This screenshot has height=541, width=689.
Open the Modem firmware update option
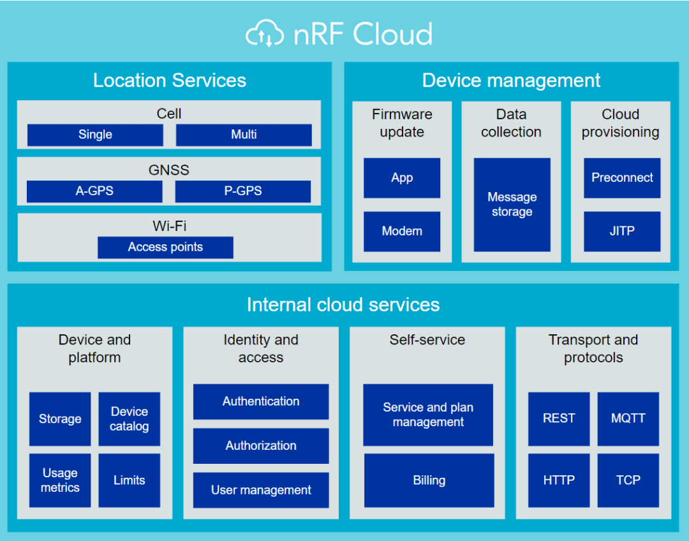[x=401, y=232]
